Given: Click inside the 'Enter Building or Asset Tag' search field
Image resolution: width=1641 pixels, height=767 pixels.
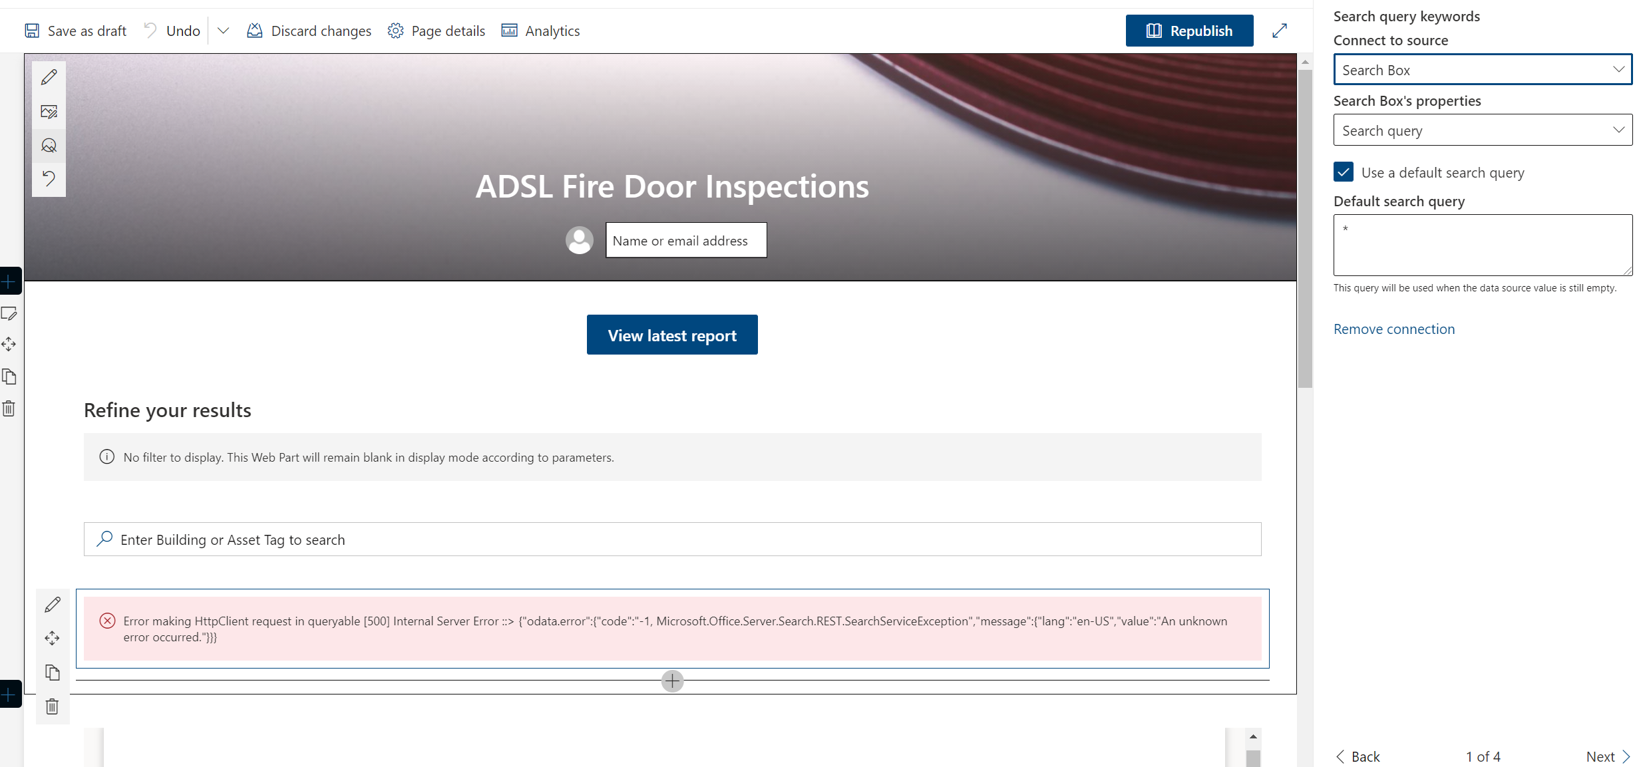Looking at the screenshot, I should coord(466,539).
